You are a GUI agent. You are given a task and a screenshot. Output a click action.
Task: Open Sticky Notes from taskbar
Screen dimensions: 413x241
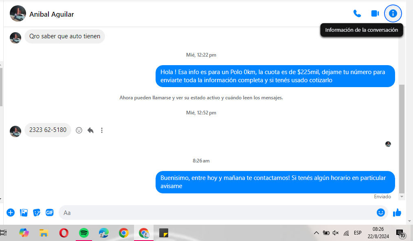[164, 233]
